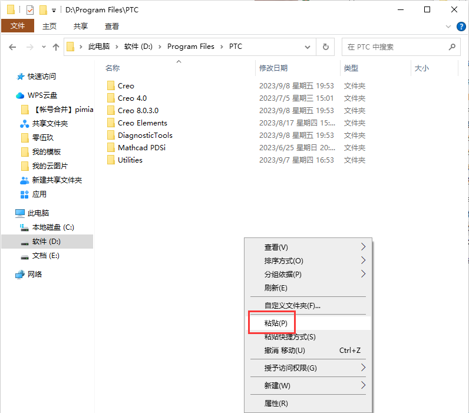Click the 共享文件夹 sidebar icon
This screenshot has width=469, height=413.
point(24,124)
